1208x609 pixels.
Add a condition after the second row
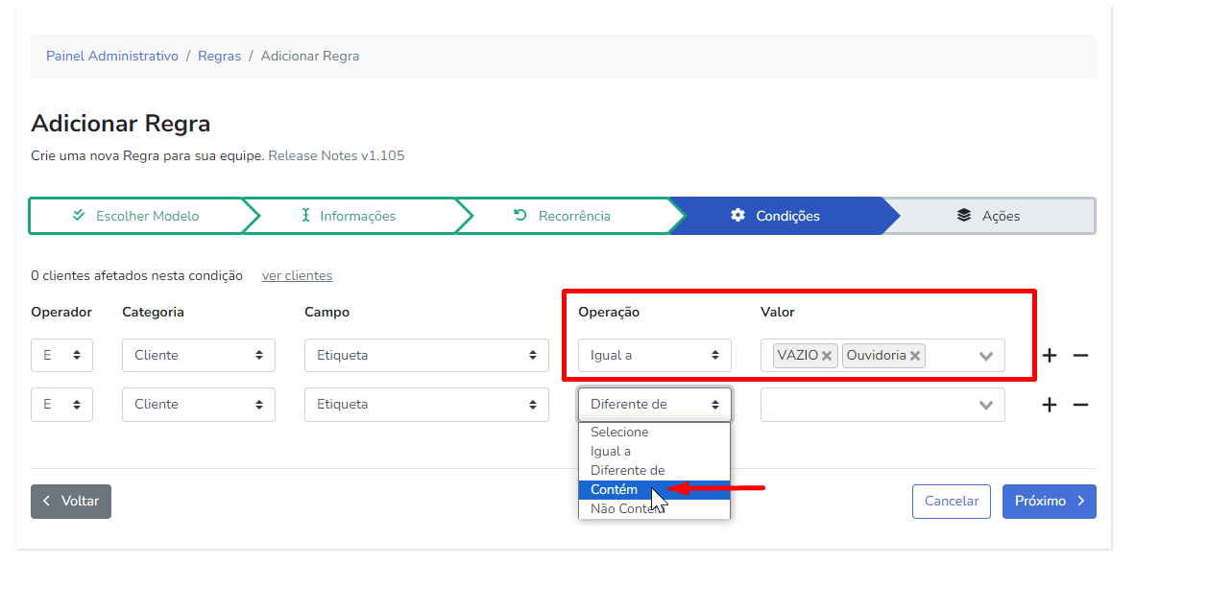click(x=1050, y=405)
